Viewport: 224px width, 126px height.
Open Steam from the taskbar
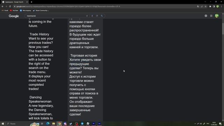(71, 124)
